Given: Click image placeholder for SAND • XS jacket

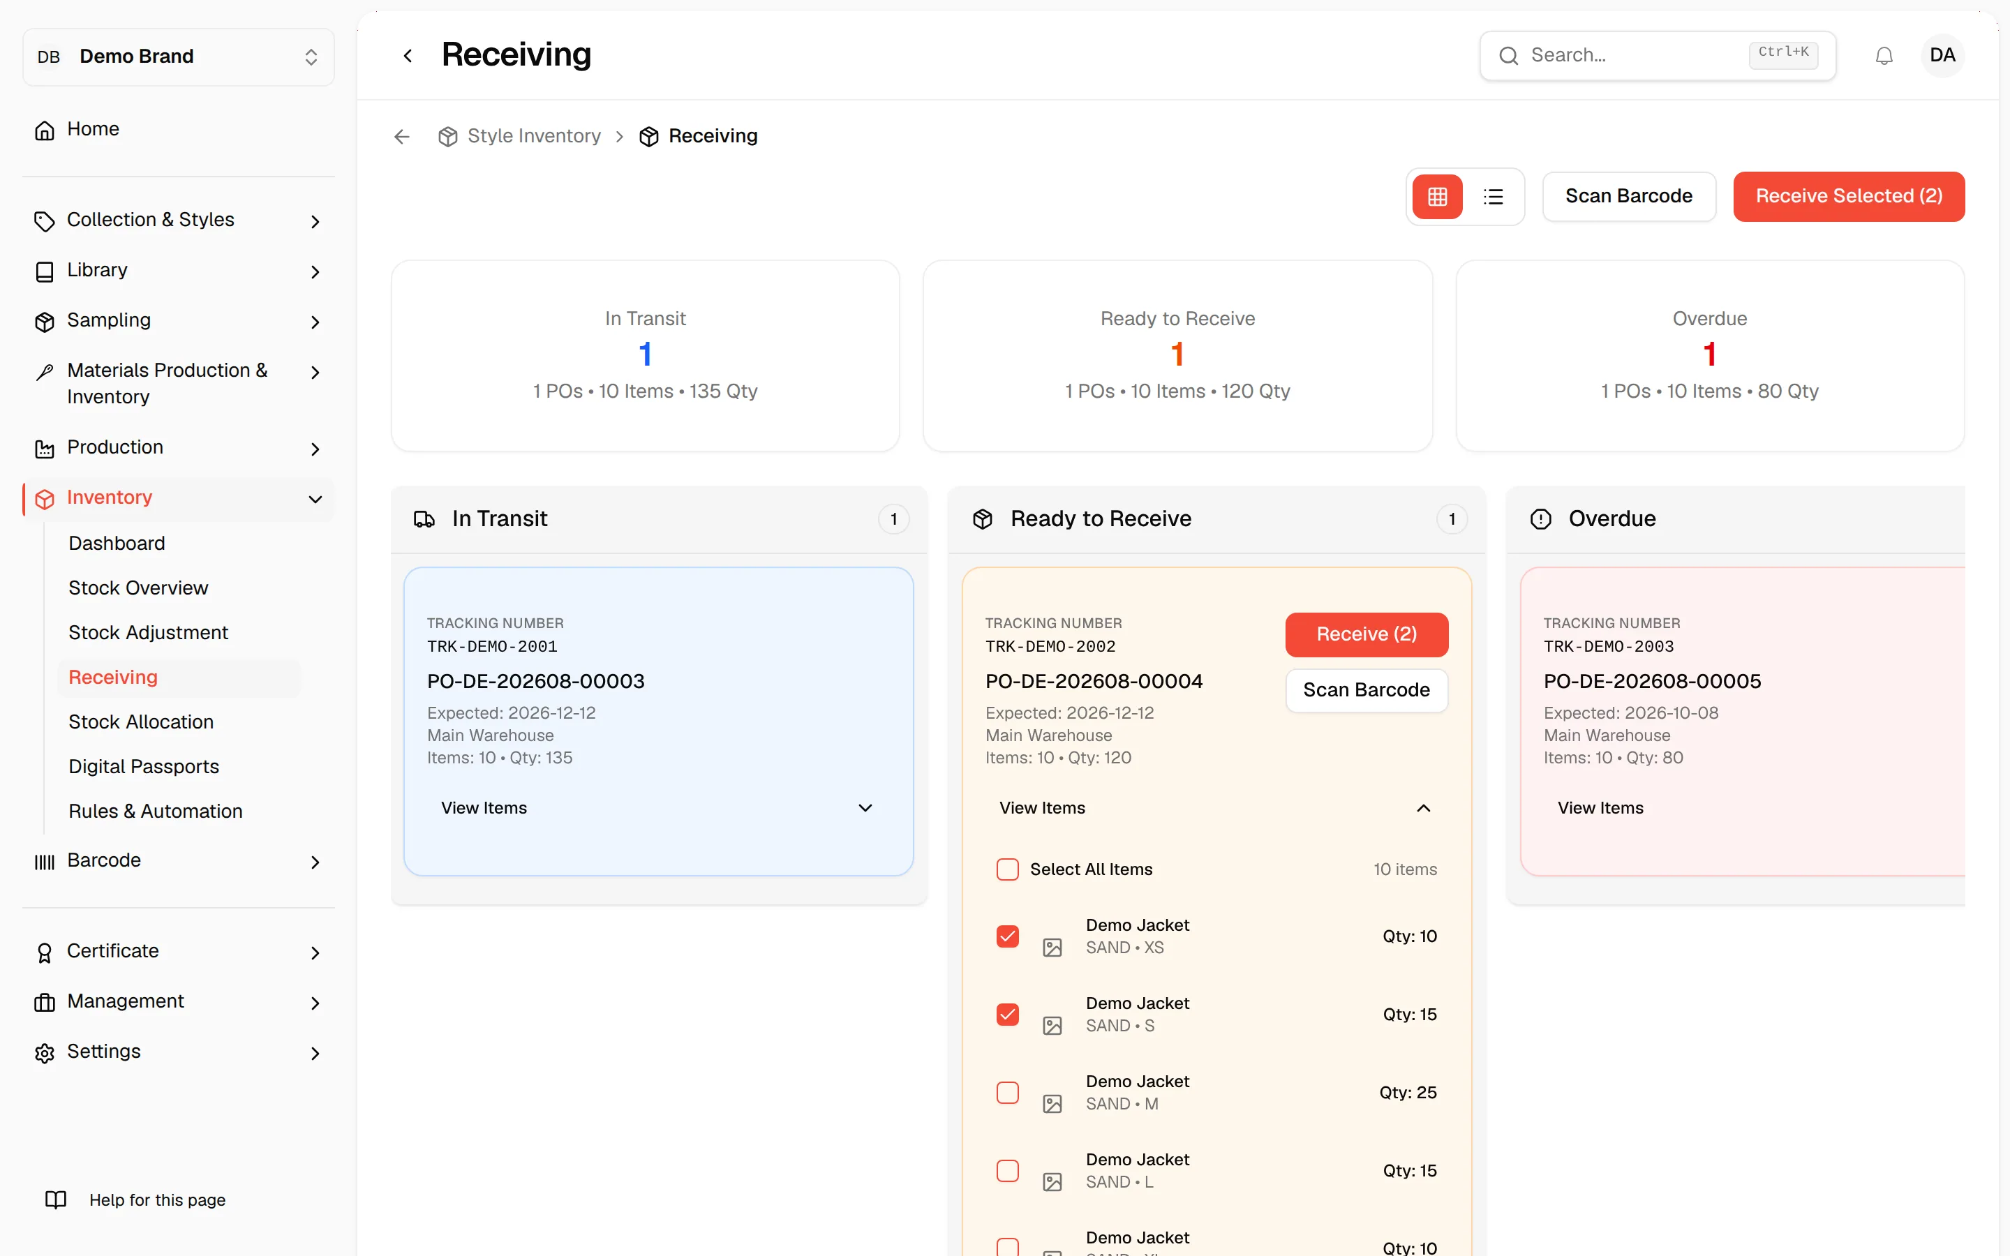Looking at the screenshot, I should tap(1052, 948).
